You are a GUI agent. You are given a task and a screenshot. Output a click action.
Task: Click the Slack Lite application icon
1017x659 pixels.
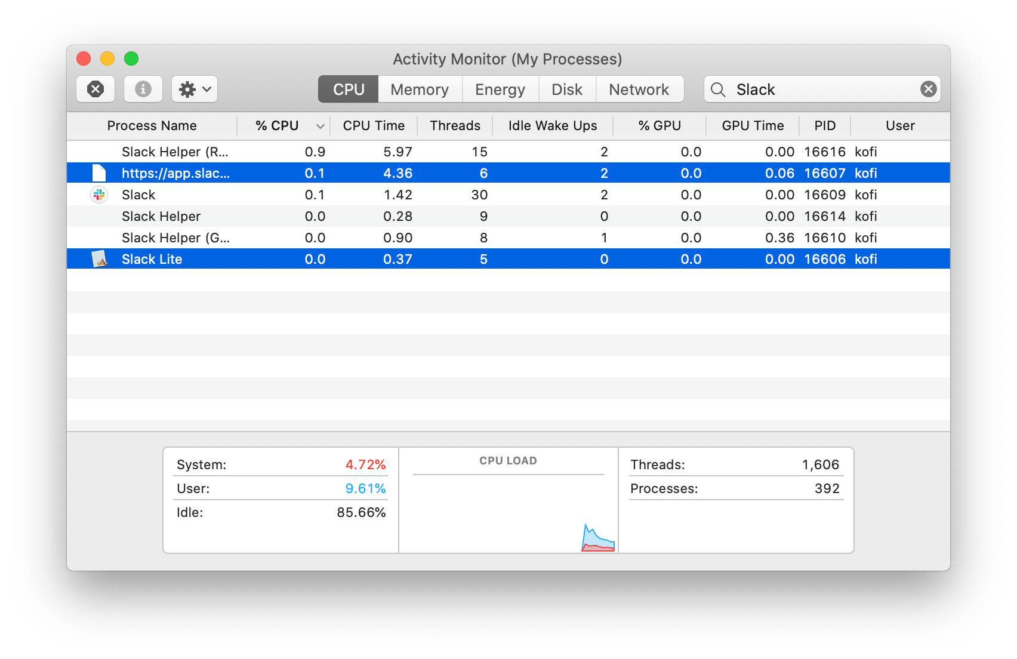pyautogui.click(x=99, y=259)
